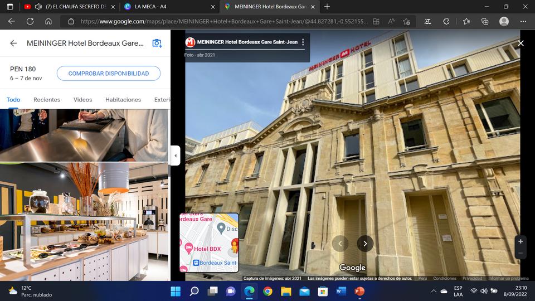Image resolution: width=535 pixels, height=301 pixels.
Task: Go back from the MEININGER hotel photos panel
Action: 13,43
